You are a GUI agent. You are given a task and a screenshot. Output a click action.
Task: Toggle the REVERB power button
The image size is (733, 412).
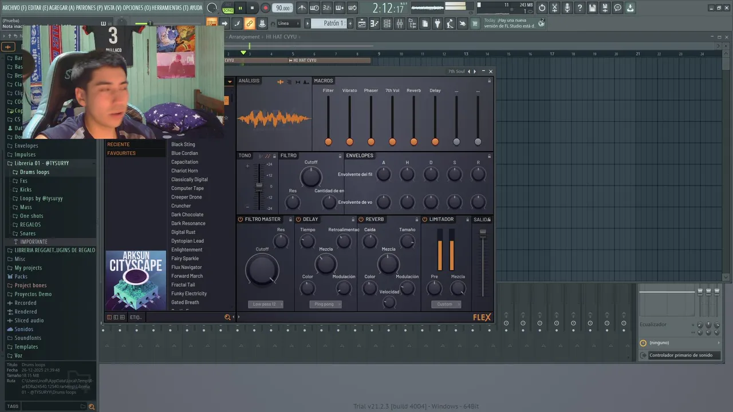pos(361,219)
